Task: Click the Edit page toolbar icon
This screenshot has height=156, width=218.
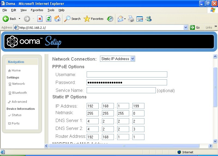Action: 140,19
